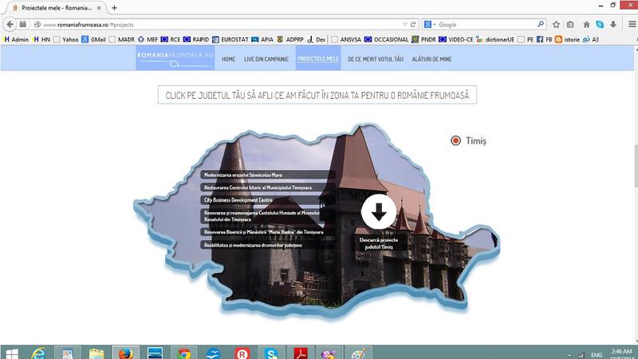Open the RAPID bookmark

coord(196,39)
